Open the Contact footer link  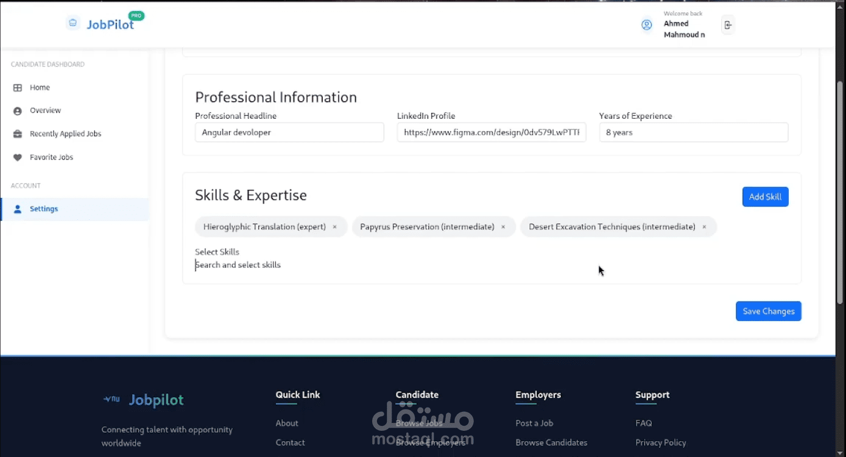[290, 442]
